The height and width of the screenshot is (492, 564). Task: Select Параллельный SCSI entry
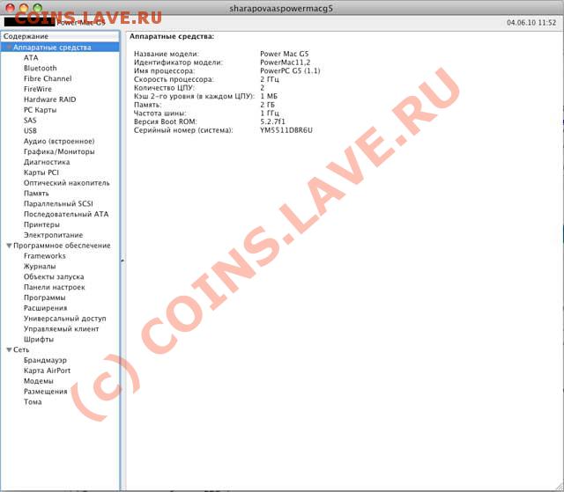point(58,203)
